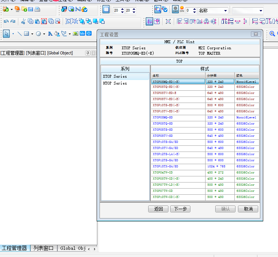Expand the rectangle tool dropdown arrow

(x=32, y=34)
